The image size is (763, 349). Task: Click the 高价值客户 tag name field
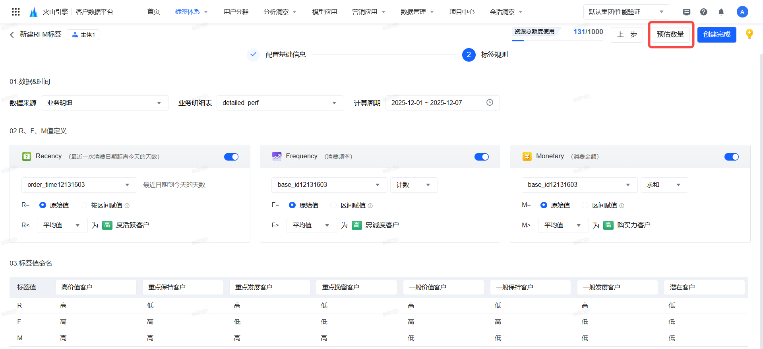96,287
